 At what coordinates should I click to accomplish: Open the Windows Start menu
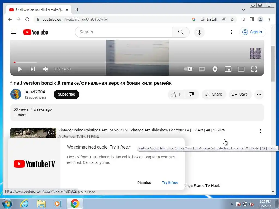click(x=7, y=204)
